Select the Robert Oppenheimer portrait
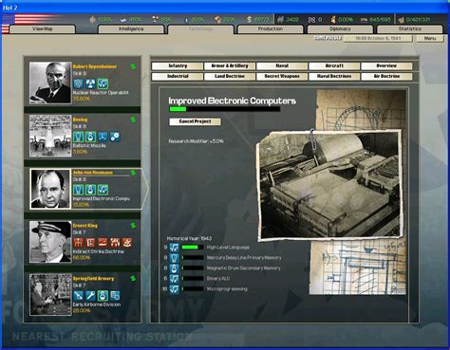Image resolution: width=450 pixels, height=350 pixels. click(50, 83)
